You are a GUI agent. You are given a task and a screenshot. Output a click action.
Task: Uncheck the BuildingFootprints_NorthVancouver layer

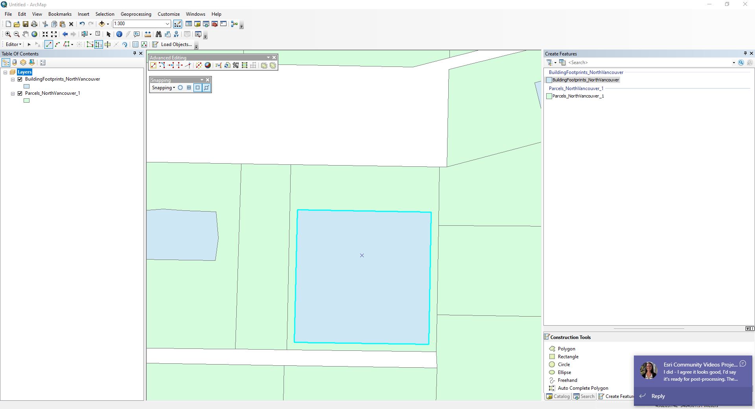coord(20,79)
